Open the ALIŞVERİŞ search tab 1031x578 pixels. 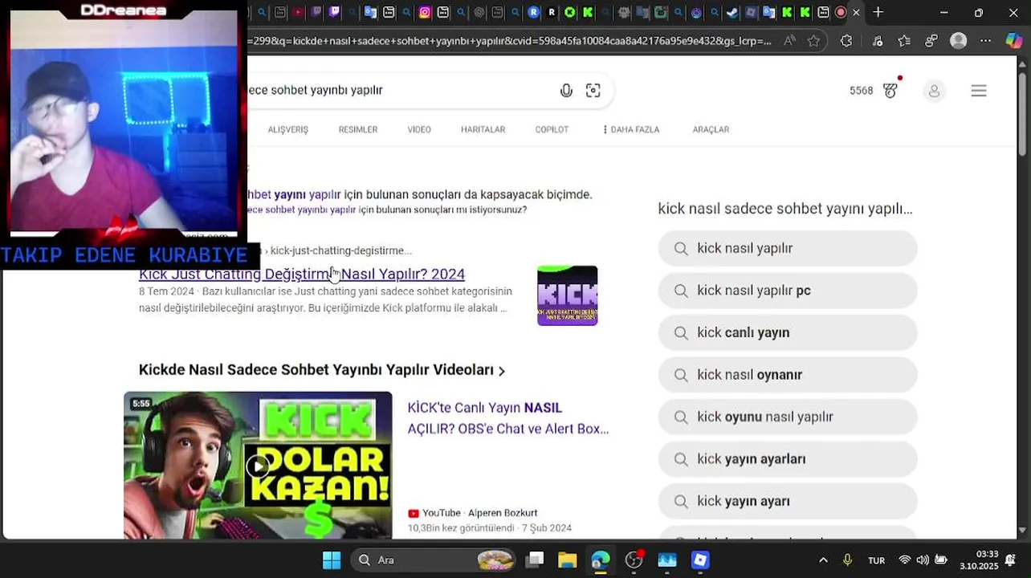(x=287, y=129)
